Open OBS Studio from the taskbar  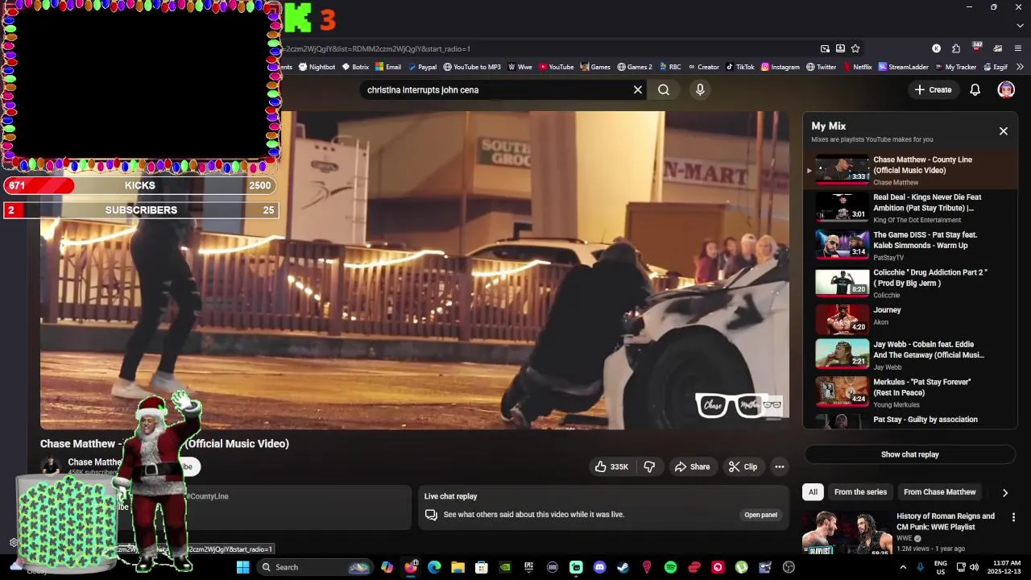(789, 567)
